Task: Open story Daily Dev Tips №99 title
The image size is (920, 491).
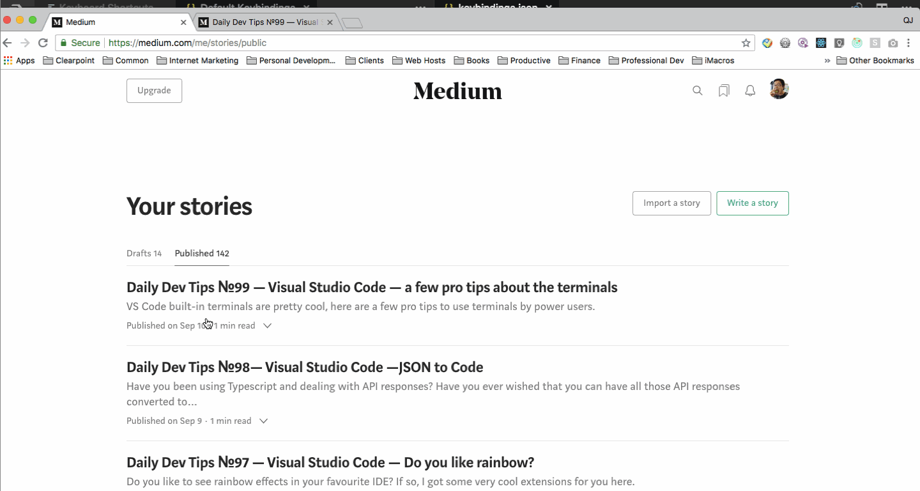Action: (x=372, y=287)
